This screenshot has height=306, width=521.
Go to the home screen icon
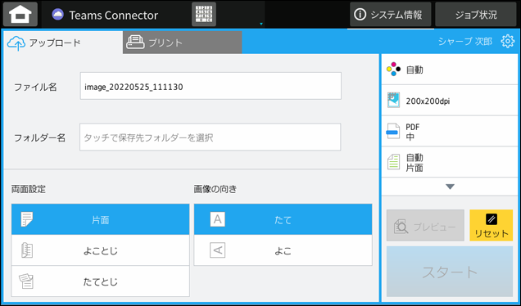20,15
